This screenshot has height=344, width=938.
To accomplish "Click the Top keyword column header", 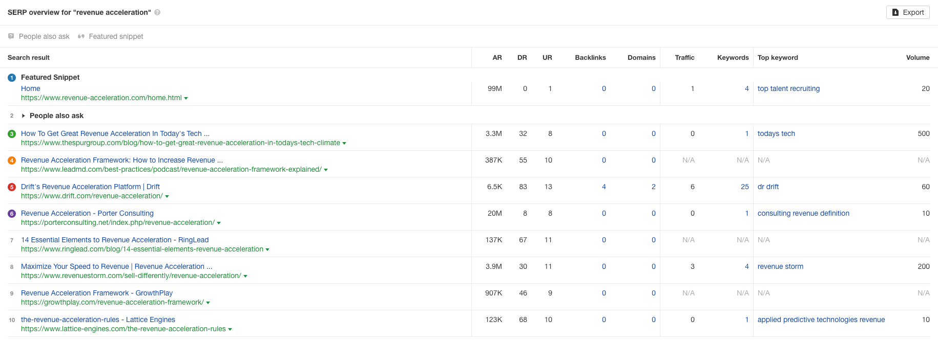I will tap(778, 57).
